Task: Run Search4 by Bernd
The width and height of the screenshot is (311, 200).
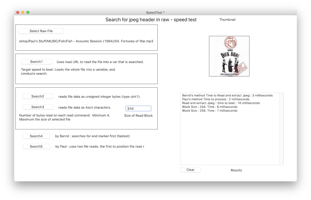Action: (x=36, y=136)
